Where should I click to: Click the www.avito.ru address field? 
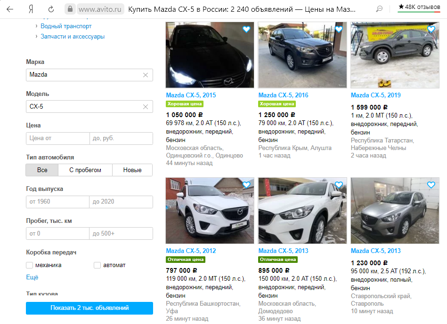pyautogui.click(x=100, y=9)
